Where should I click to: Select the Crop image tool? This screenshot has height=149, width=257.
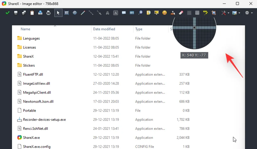click(x=214, y=13)
